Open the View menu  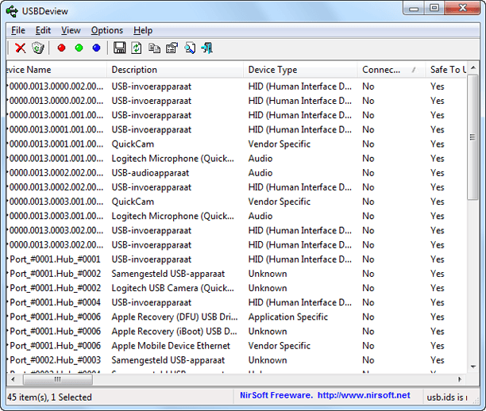71,30
